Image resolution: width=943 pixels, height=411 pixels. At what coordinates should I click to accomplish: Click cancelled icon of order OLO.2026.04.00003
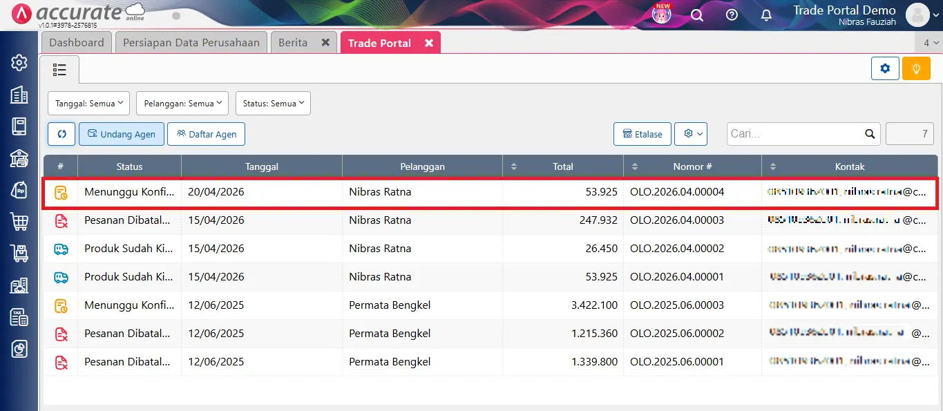(x=61, y=220)
